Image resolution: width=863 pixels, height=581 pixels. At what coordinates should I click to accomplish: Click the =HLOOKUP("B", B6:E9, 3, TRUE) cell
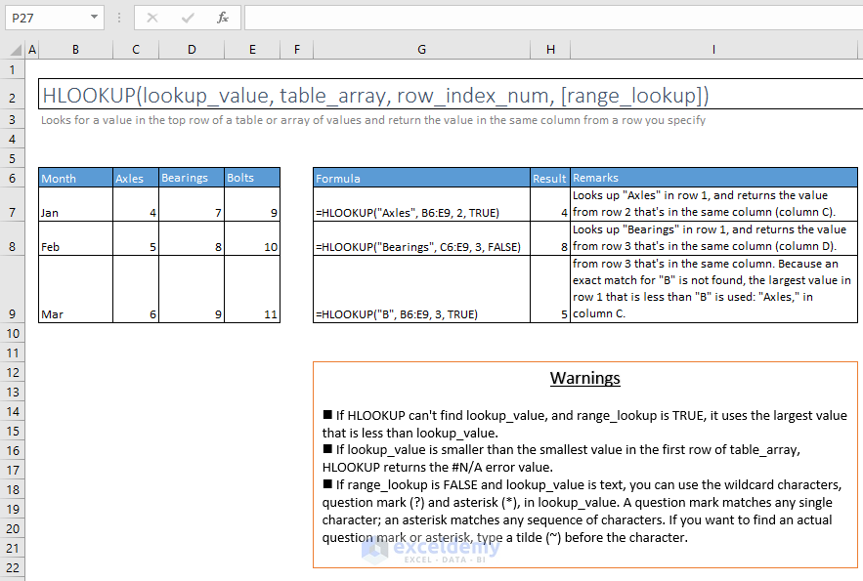pos(421,289)
